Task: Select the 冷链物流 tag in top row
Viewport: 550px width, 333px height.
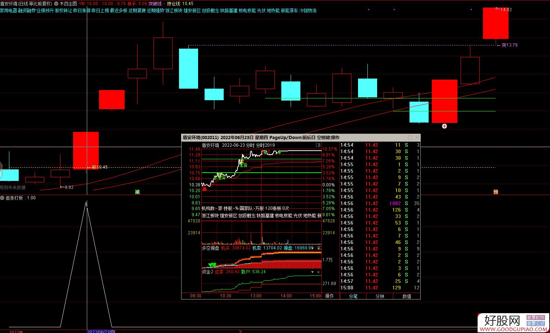Action: (308, 11)
